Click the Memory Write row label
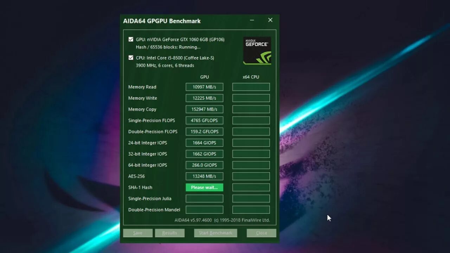Image resolution: width=450 pixels, height=253 pixels. pyautogui.click(x=142, y=98)
